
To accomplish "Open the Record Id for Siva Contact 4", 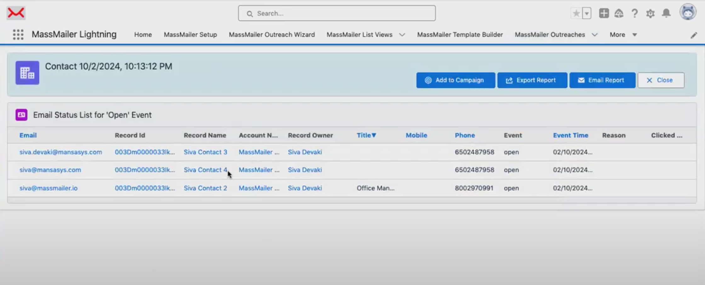I will point(145,170).
